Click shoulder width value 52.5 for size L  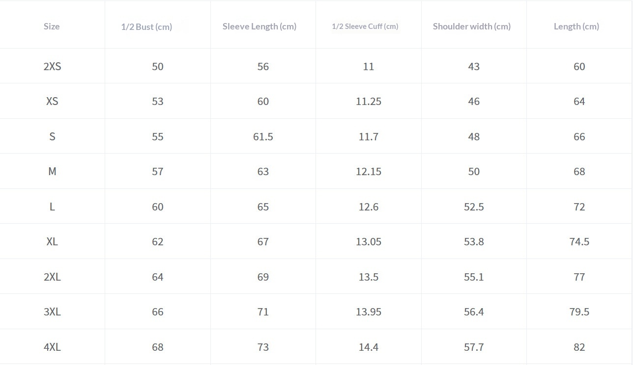point(474,207)
